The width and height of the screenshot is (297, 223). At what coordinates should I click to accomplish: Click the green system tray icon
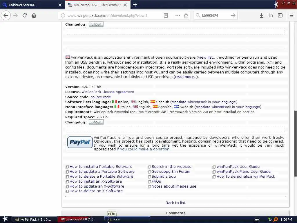click(x=270, y=220)
